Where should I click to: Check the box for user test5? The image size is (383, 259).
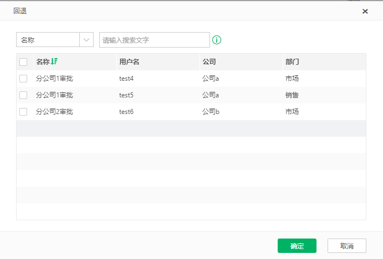coord(23,95)
